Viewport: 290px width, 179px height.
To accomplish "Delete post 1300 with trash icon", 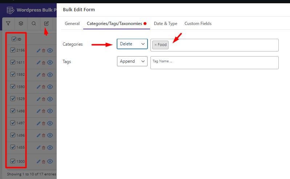I will coord(44,162).
